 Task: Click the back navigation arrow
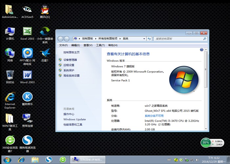click(x=60, y=39)
